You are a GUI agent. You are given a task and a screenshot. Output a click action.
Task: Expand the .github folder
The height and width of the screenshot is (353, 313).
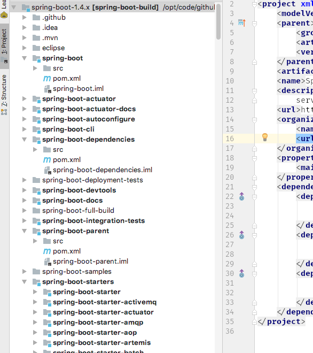[24, 18]
